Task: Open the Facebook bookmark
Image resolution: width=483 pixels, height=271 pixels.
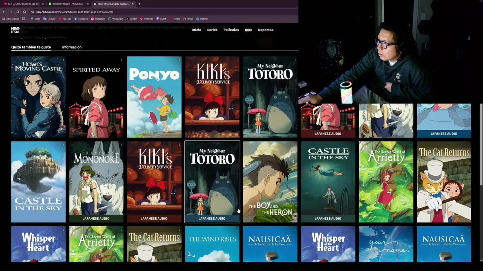Action: 81,19
